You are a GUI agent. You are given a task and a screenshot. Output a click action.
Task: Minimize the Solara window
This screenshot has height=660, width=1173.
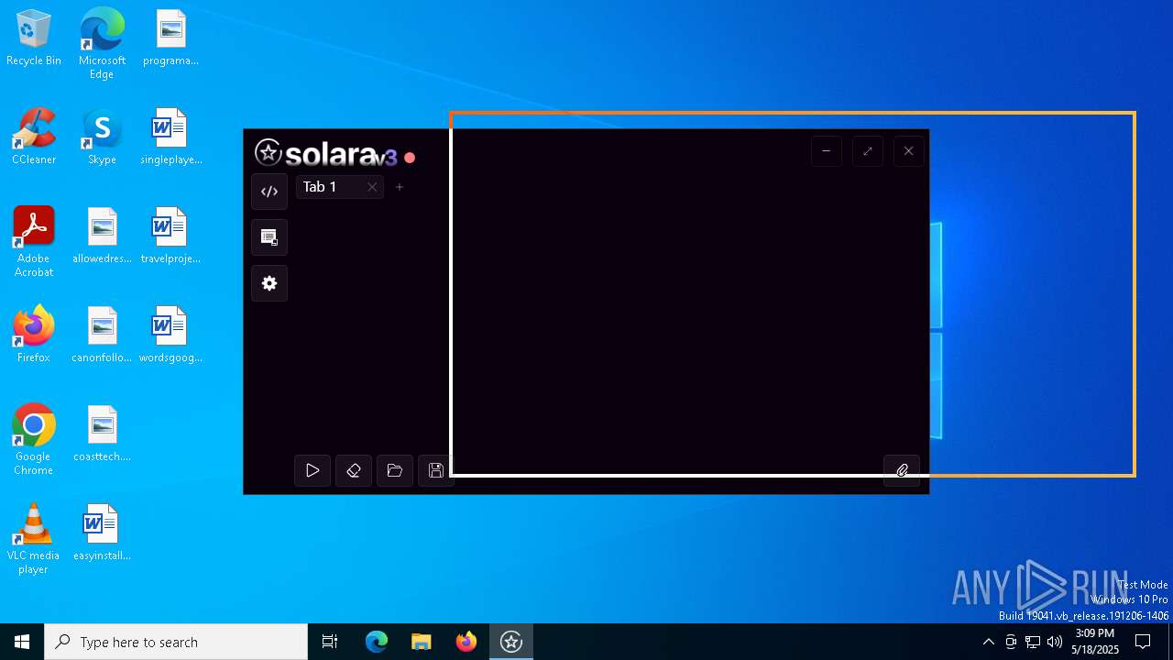pos(827,151)
